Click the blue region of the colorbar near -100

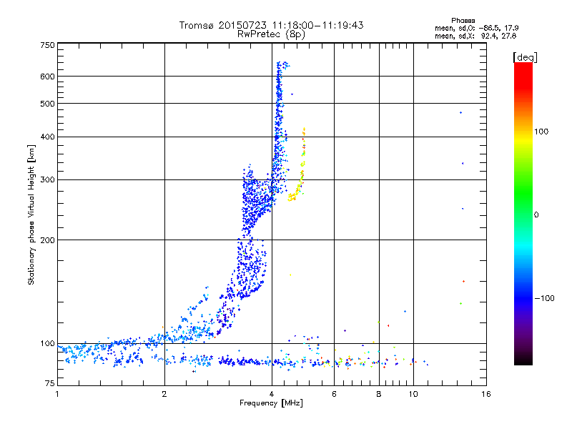523,297
